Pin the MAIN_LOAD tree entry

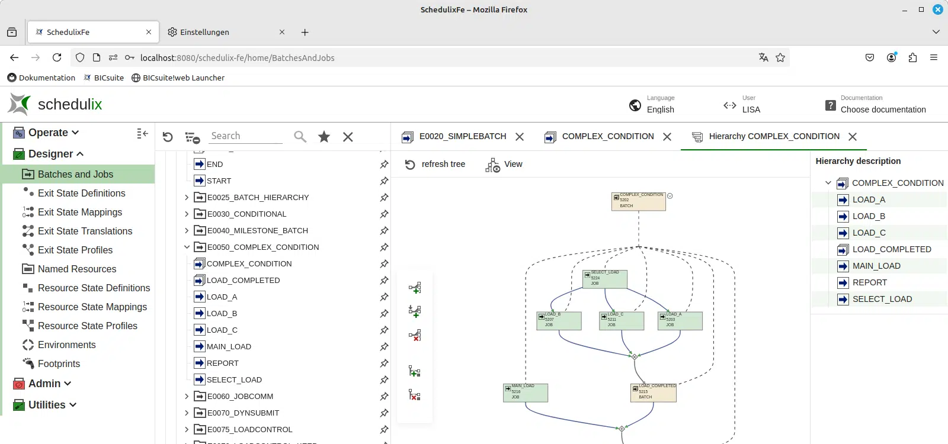[x=384, y=347]
